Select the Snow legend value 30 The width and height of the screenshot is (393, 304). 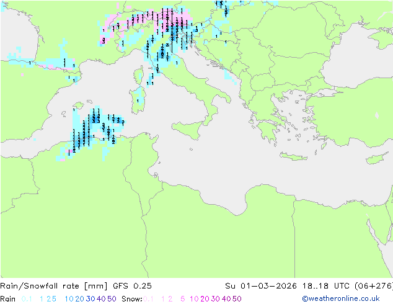click(216, 299)
